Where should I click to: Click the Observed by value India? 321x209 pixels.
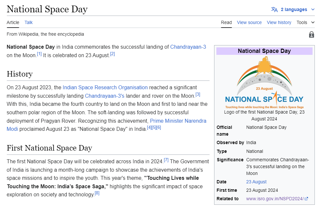coord(251,142)
